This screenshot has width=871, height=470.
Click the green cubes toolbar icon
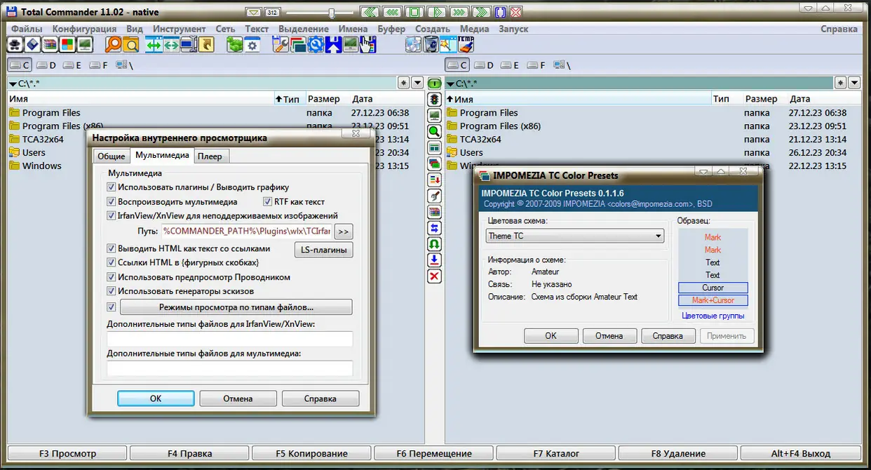(x=235, y=44)
